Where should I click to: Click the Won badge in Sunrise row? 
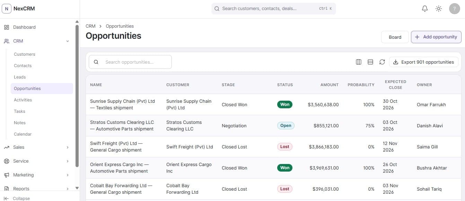(285, 104)
